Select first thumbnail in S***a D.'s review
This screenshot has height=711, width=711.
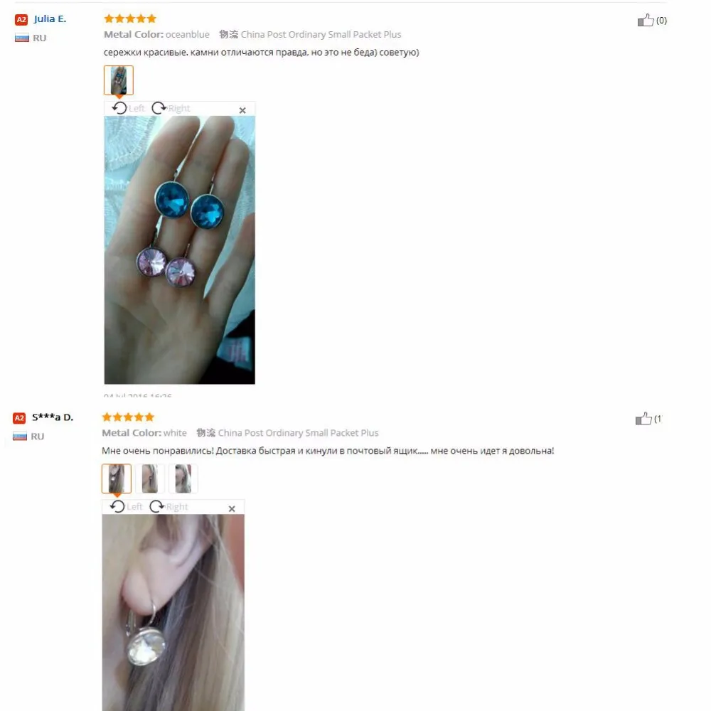click(117, 479)
